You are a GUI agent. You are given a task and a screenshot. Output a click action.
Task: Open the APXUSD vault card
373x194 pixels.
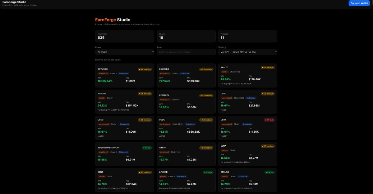coord(247,180)
